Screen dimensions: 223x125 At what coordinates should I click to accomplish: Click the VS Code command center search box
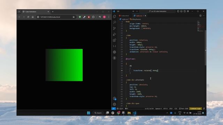point(157,11)
